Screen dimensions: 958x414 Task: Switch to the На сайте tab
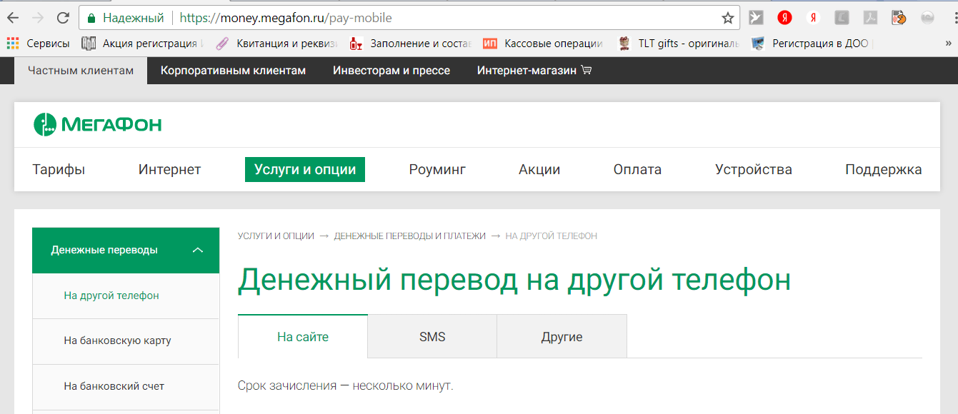pos(303,337)
